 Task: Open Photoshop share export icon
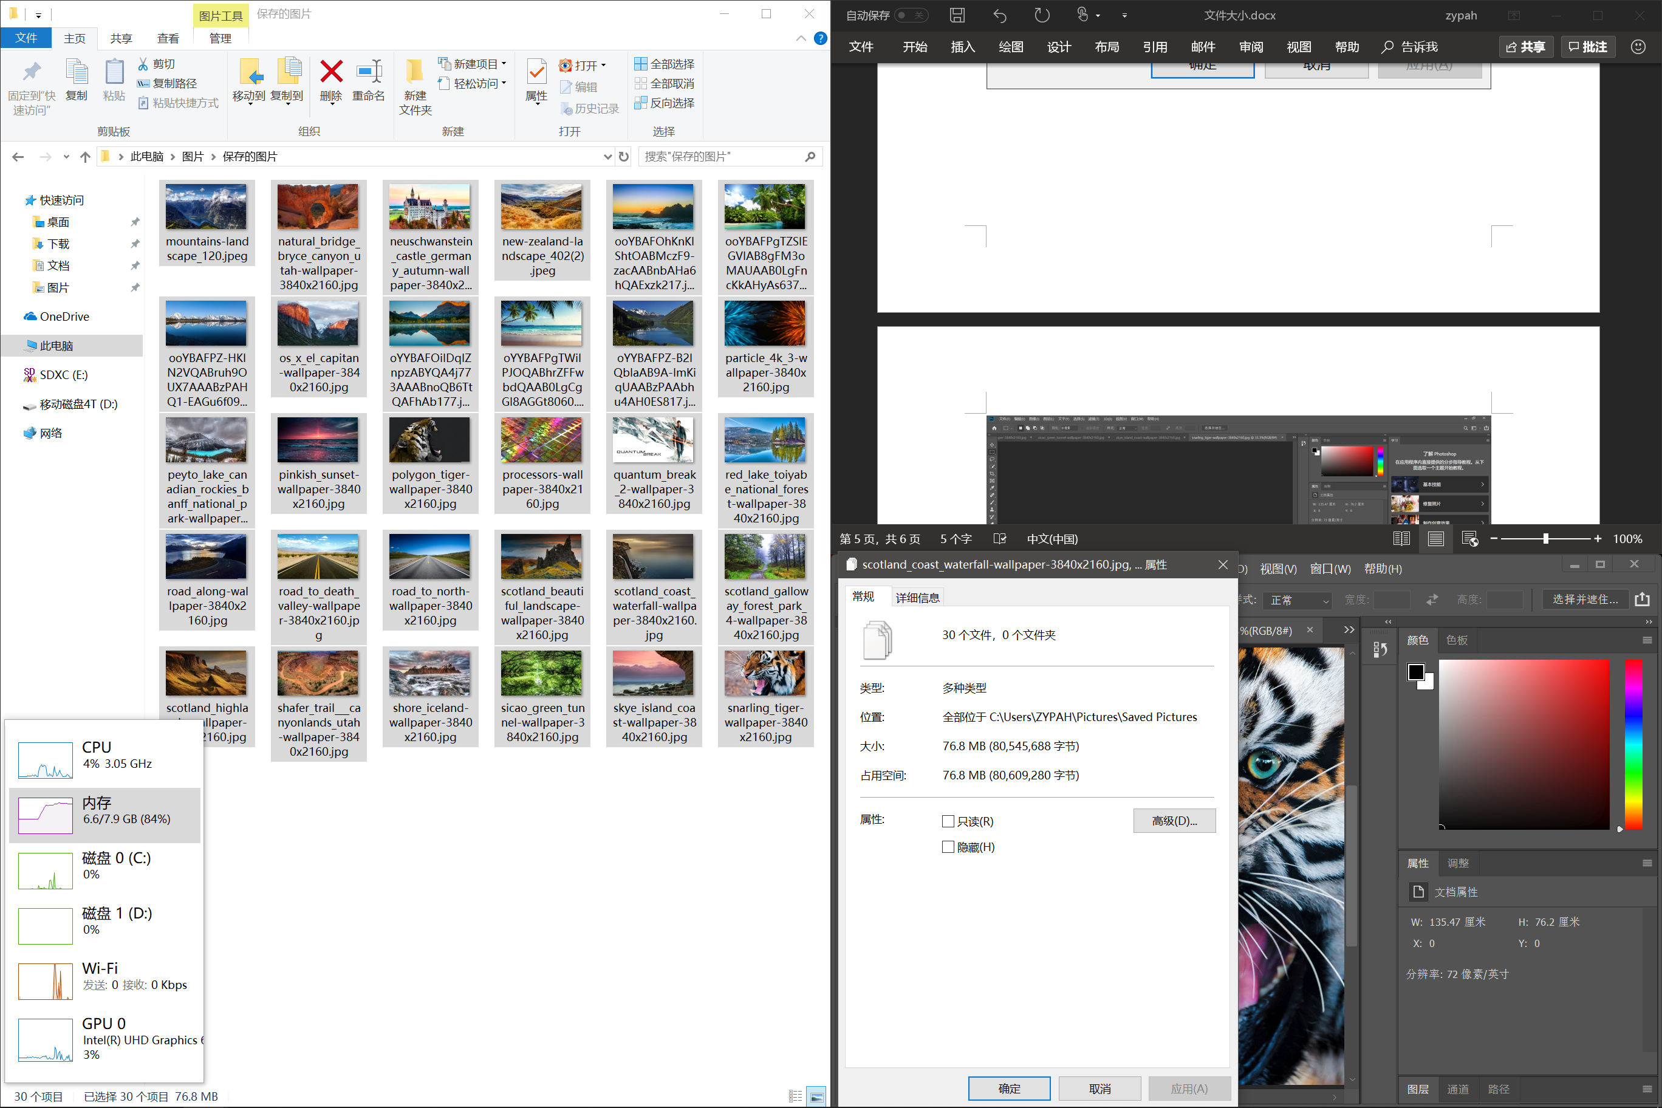(1641, 599)
